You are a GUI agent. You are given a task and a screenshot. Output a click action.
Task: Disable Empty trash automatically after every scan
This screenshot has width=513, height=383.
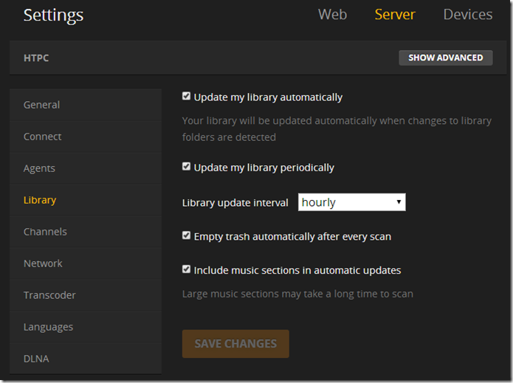click(x=187, y=236)
